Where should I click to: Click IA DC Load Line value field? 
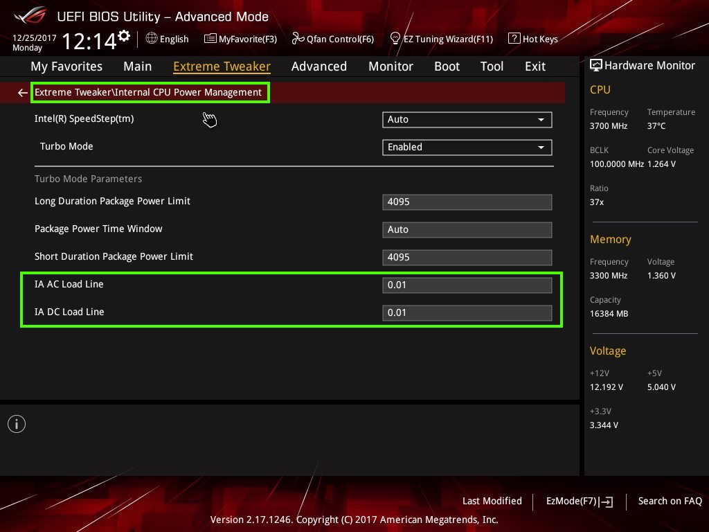(467, 313)
